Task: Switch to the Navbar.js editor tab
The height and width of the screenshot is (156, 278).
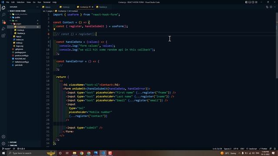Action: [x=103, y=7]
